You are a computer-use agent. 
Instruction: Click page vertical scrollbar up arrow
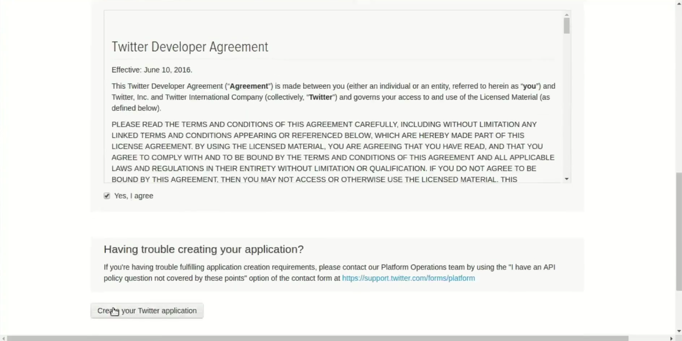click(679, 3)
